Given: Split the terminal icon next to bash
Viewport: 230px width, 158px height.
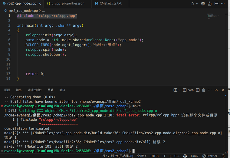Looking at the screenshot, I should 198,90.
